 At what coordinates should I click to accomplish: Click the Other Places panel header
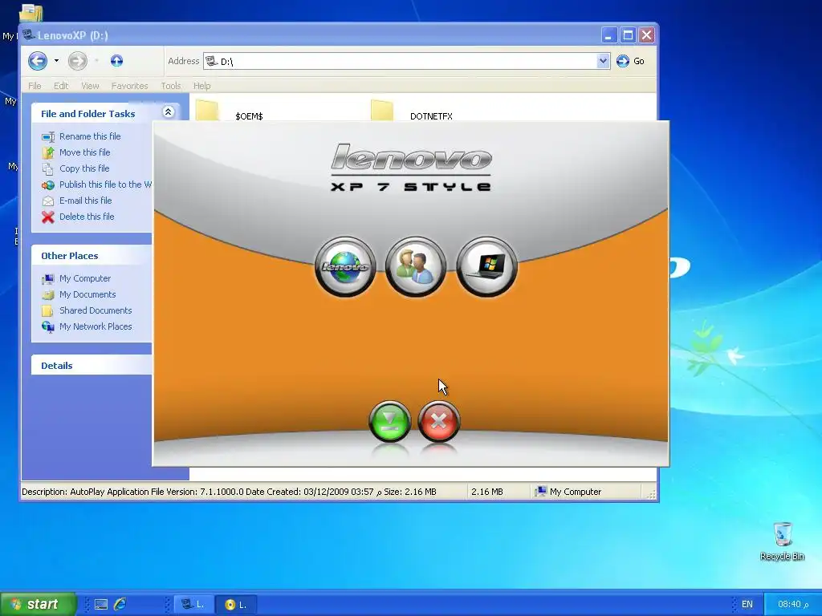(92, 256)
